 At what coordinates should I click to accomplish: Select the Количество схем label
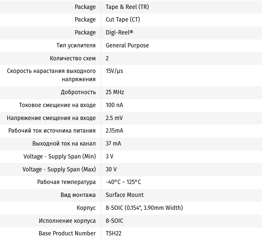[73, 58]
